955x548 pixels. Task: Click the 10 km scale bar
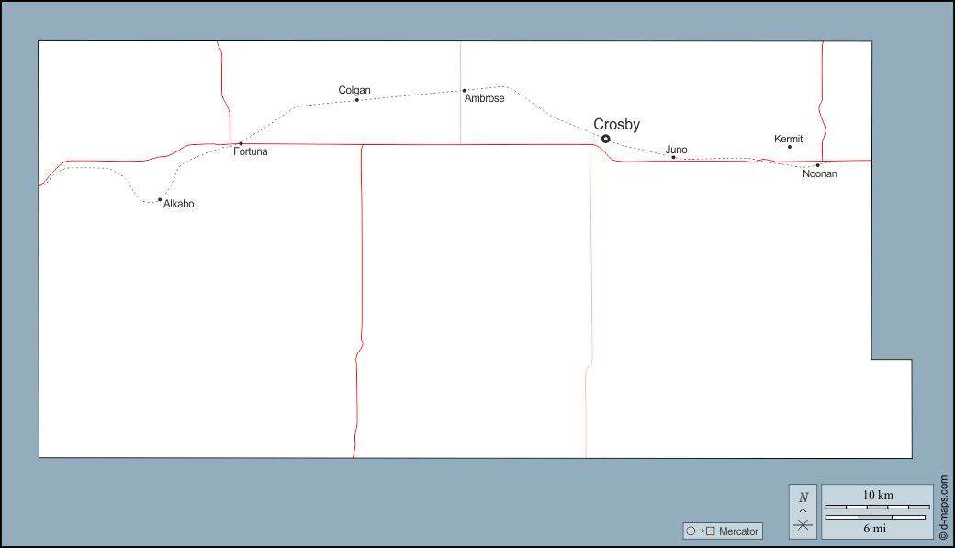coord(877,507)
